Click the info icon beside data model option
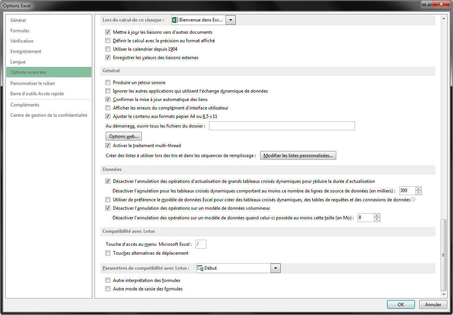Viewport: 453px width, 315px height. pyautogui.click(x=413, y=199)
